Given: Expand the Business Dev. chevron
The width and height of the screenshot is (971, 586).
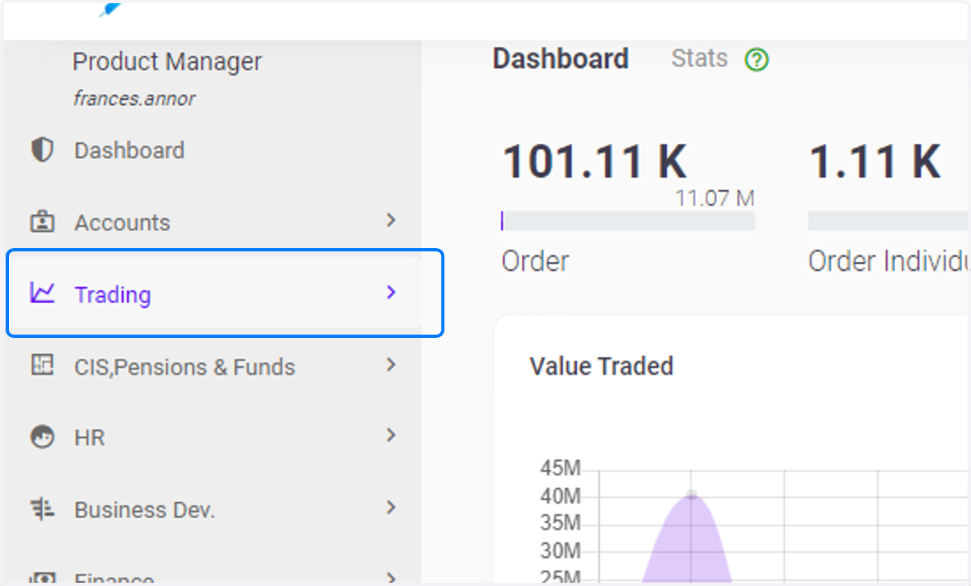Looking at the screenshot, I should (x=391, y=508).
